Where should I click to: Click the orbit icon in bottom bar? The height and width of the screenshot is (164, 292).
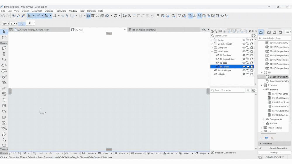click(x=25, y=153)
